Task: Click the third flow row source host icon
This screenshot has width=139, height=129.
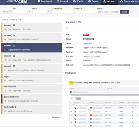Action: point(75,115)
